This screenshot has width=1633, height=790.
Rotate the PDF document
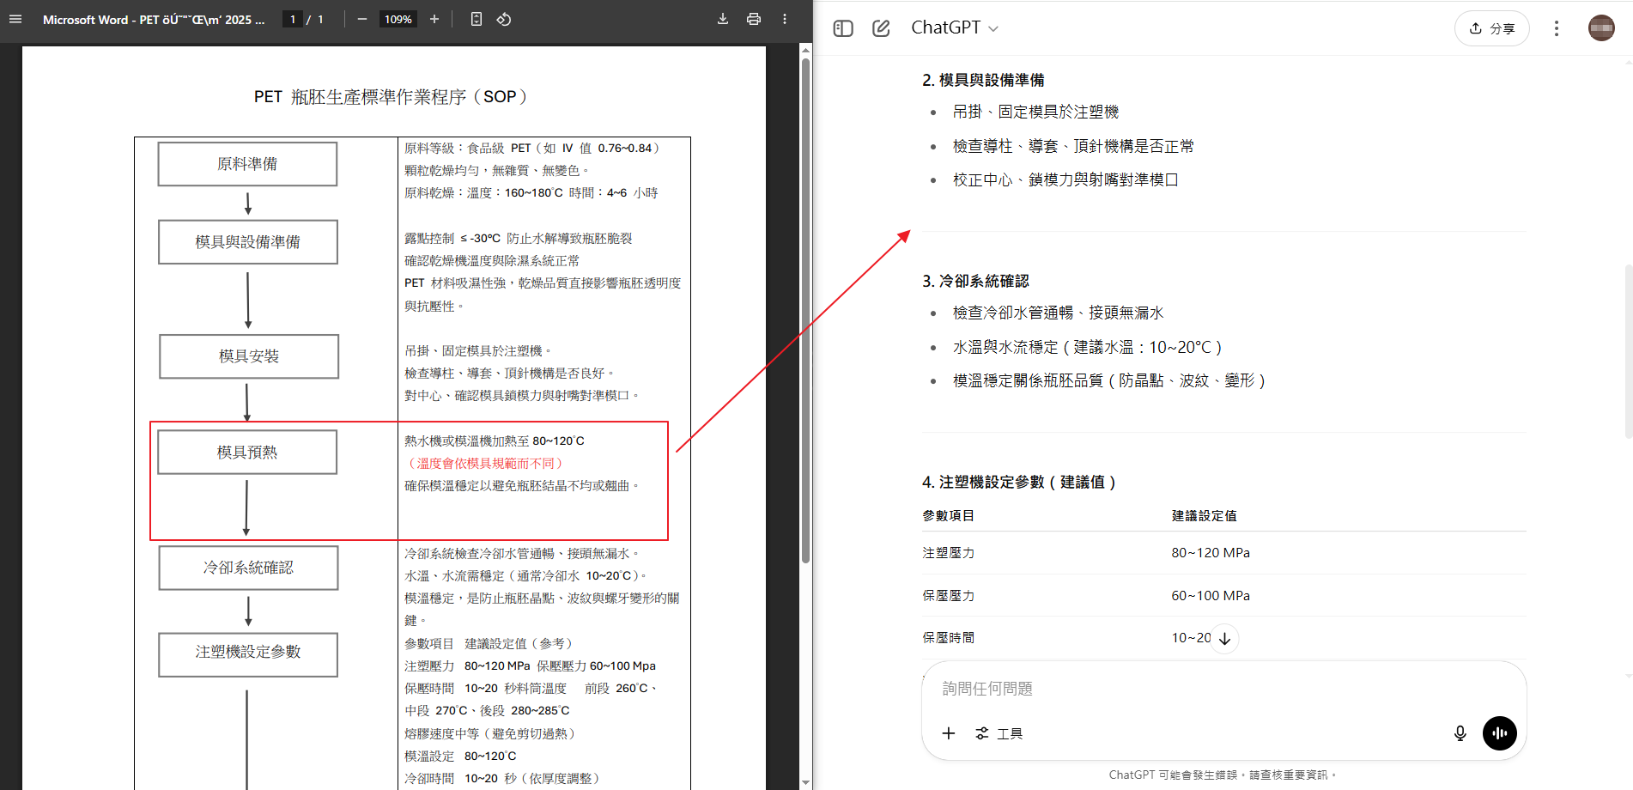[x=504, y=19]
